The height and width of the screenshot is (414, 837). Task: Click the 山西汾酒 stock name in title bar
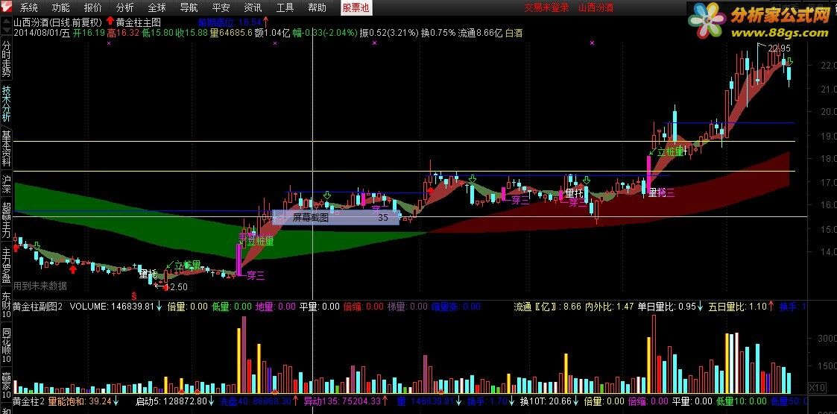pyautogui.click(x=596, y=7)
